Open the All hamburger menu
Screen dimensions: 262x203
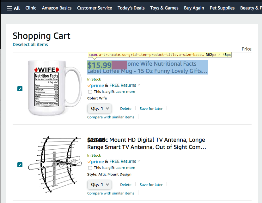click(x=13, y=8)
